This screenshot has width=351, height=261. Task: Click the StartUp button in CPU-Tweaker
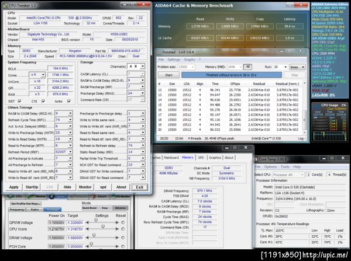pyautogui.click(x=32, y=187)
